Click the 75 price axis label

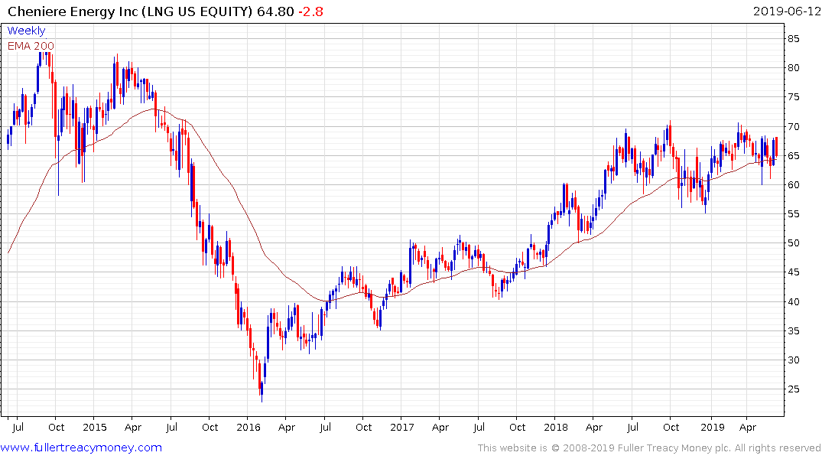coord(793,97)
